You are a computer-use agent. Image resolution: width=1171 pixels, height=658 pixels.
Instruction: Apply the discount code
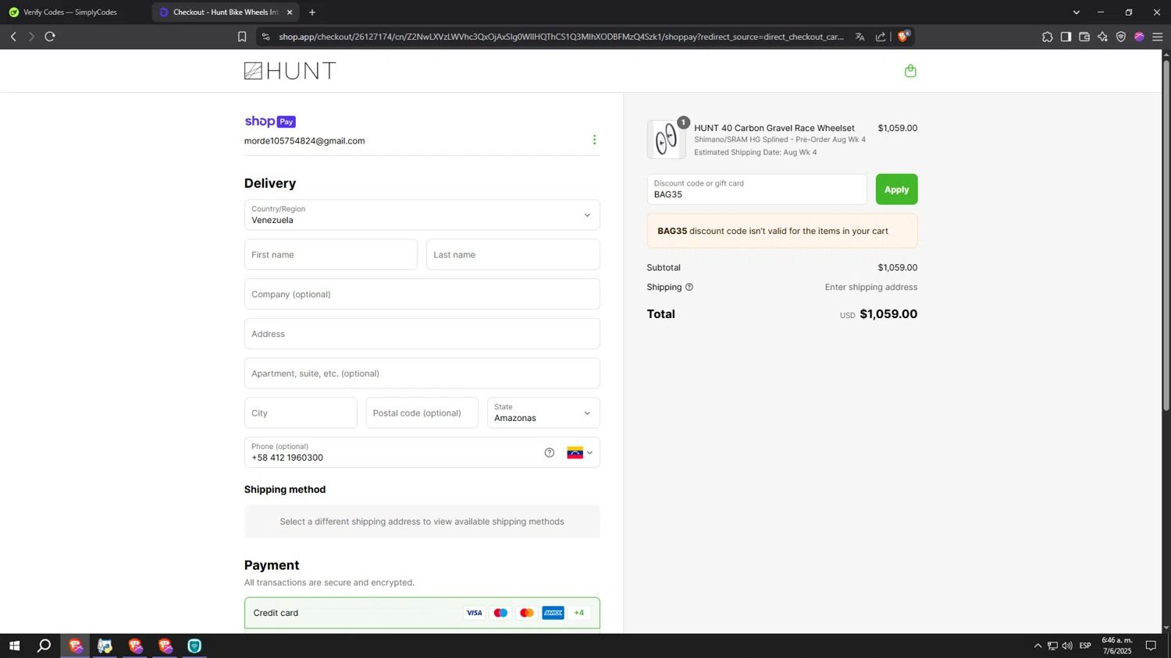896,189
